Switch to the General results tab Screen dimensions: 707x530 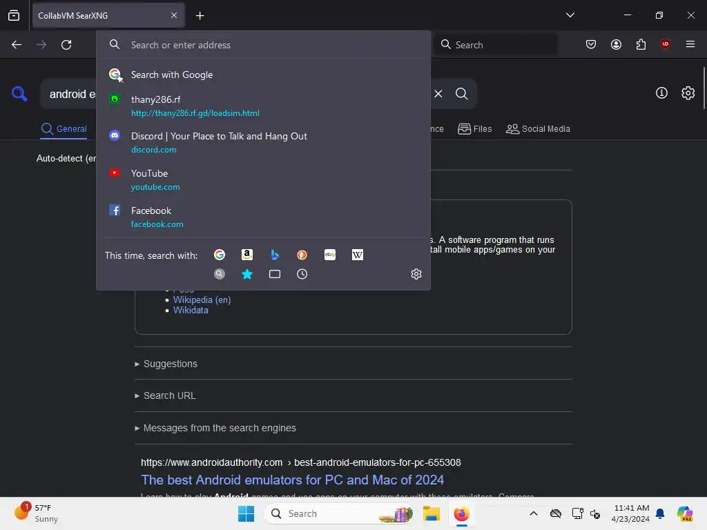(64, 129)
